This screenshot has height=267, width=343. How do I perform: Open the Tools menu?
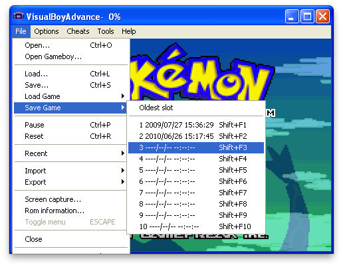pos(106,31)
